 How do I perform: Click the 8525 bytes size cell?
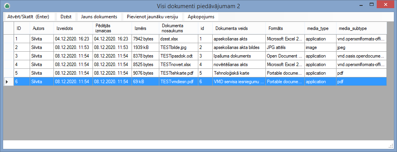tap(145, 65)
